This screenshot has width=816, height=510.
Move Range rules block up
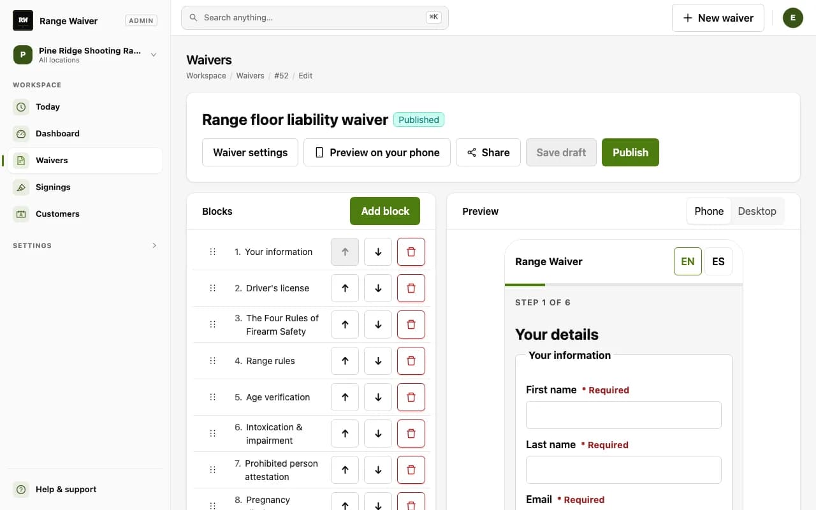(x=345, y=361)
